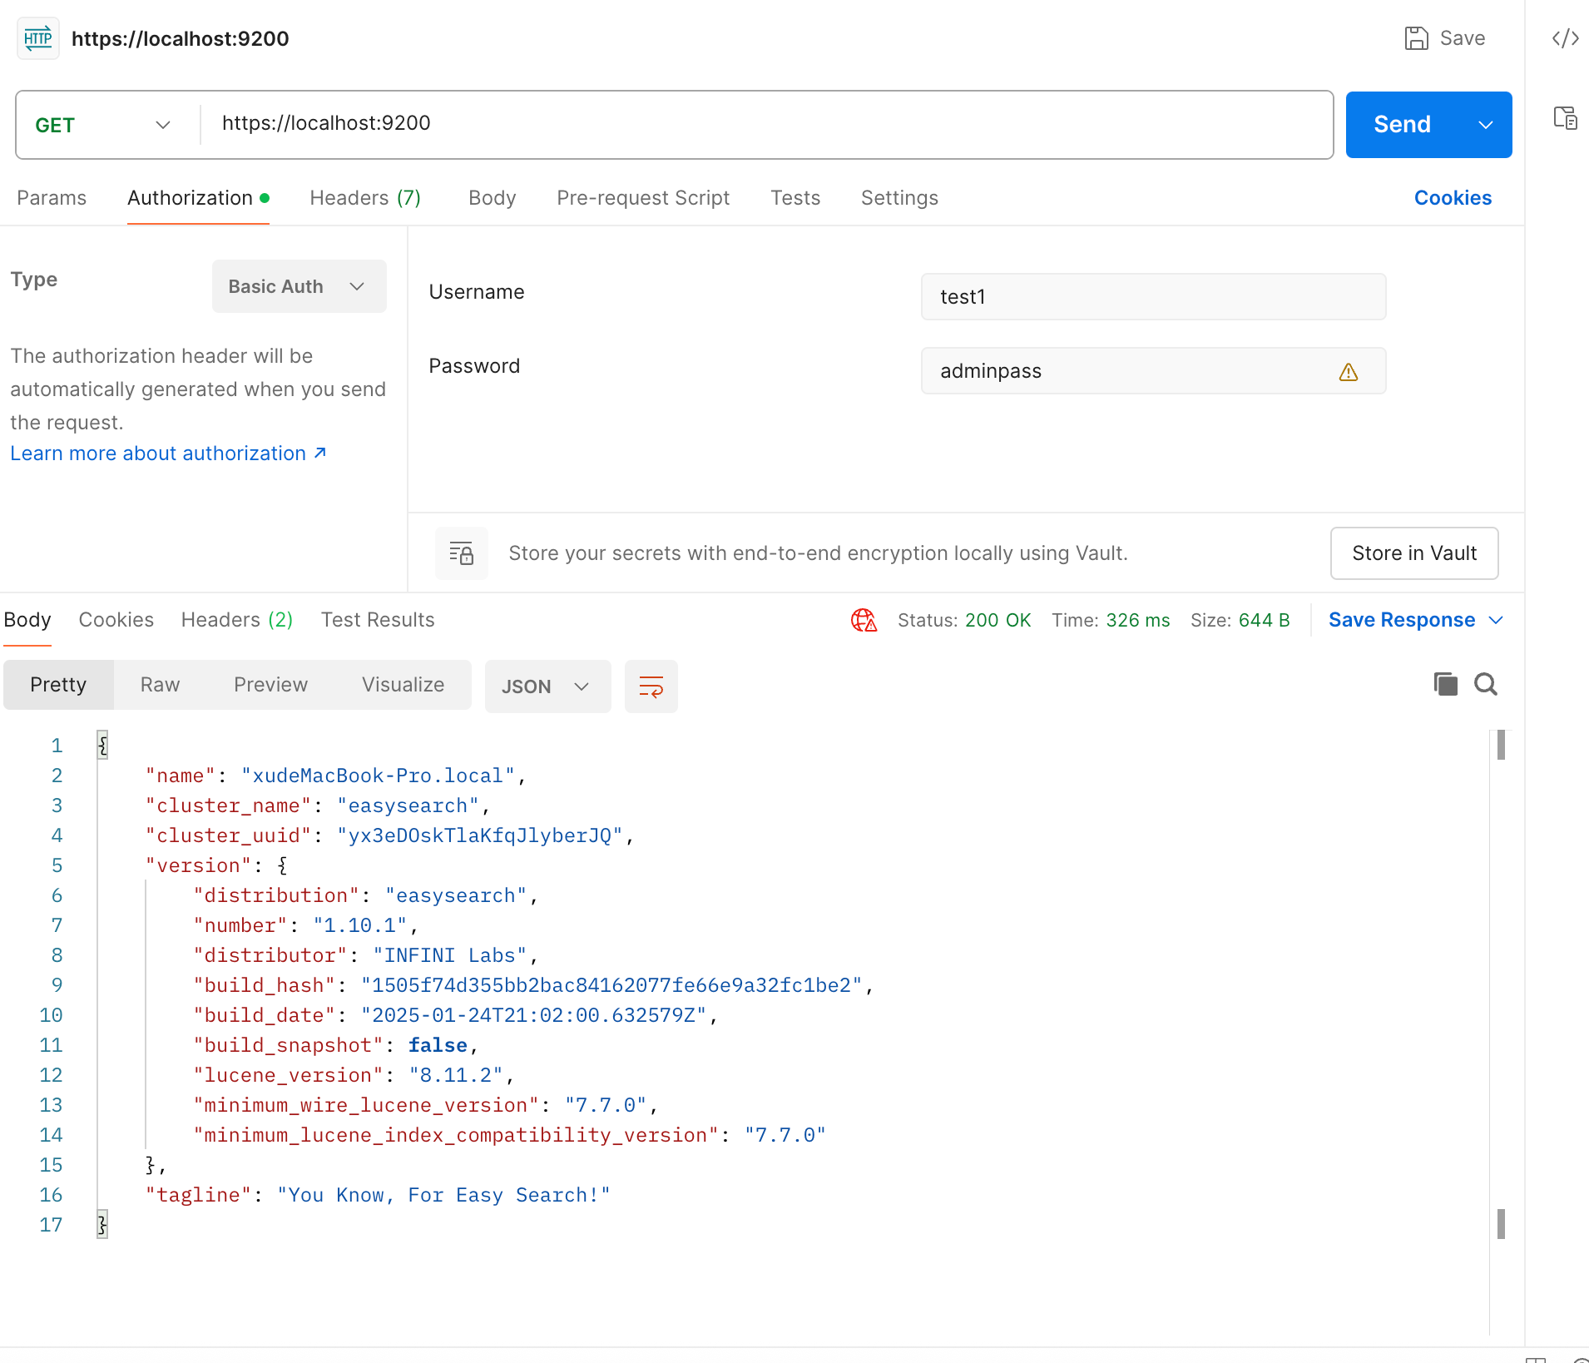This screenshot has width=1589, height=1363.
Task: Click Save Response
Action: 1402,620
